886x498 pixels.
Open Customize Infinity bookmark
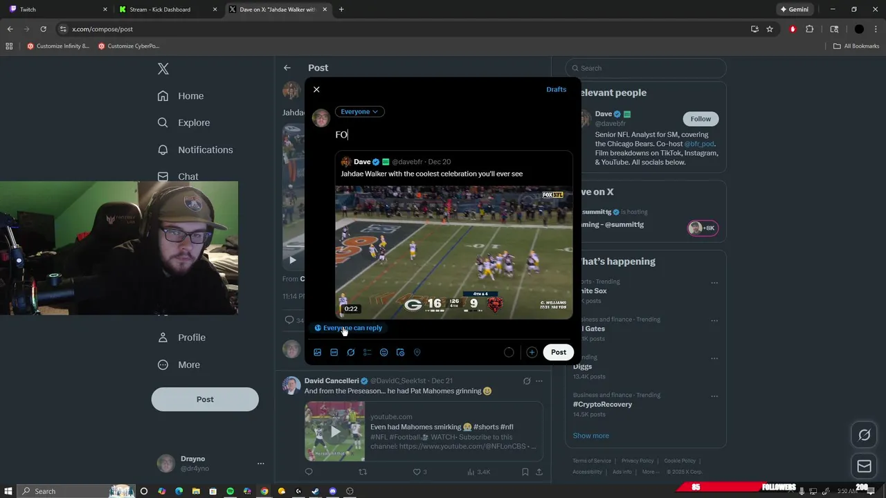tap(58, 46)
